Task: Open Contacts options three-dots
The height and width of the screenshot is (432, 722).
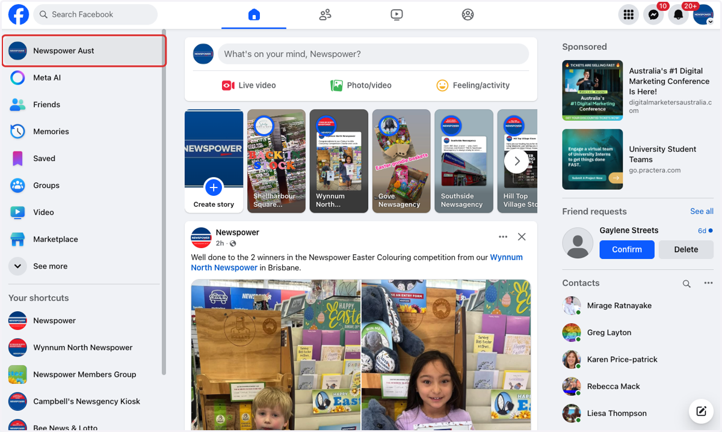Action: click(x=708, y=284)
